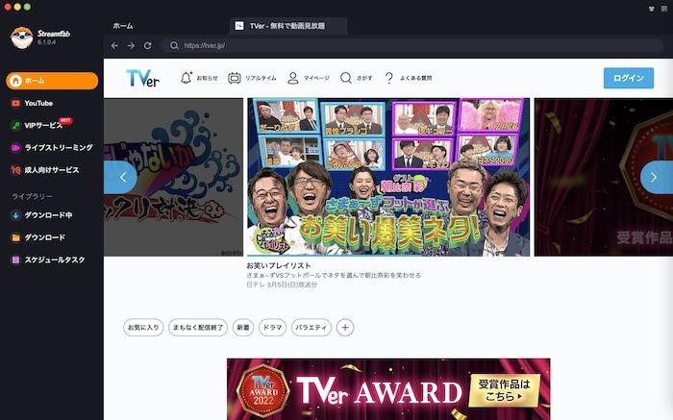Select the orange ホーム sidebar item

pyautogui.click(x=52, y=81)
